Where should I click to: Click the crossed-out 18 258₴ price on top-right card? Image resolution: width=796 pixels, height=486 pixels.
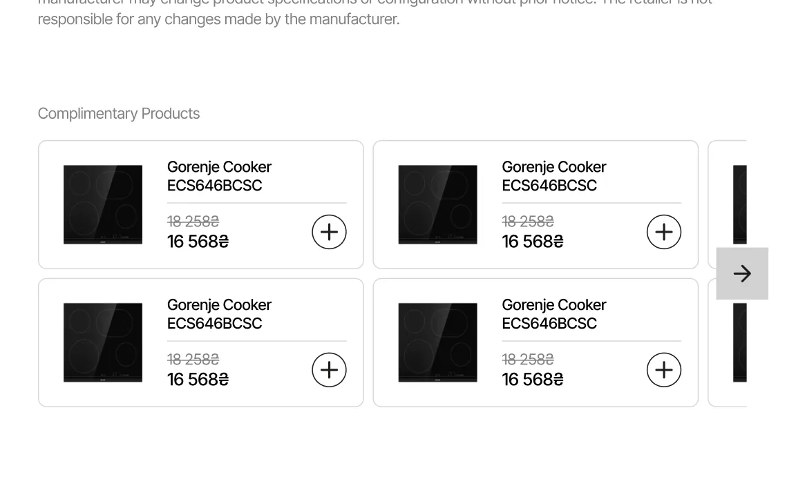[527, 221]
